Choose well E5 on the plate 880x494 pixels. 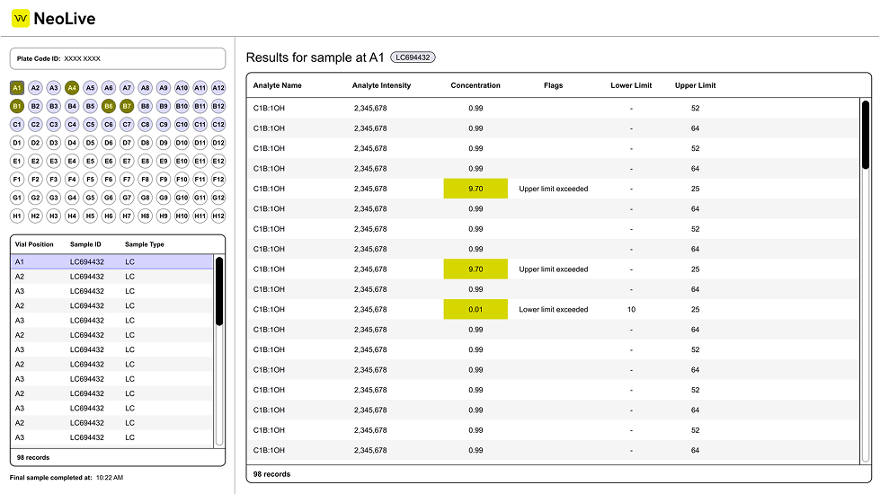(91, 161)
